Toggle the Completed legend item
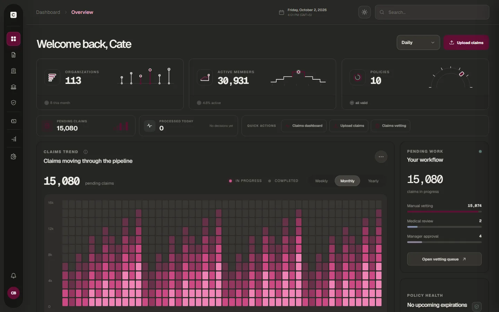The width and height of the screenshot is (499, 312). [x=283, y=181]
